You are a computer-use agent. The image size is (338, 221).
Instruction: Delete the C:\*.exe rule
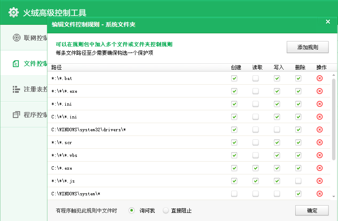point(320,168)
